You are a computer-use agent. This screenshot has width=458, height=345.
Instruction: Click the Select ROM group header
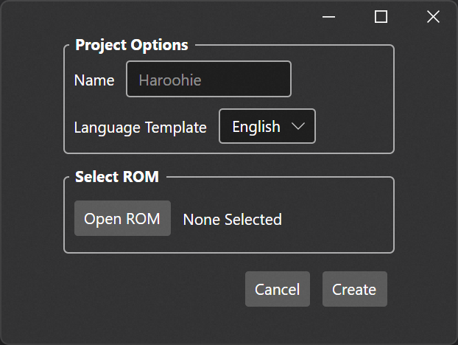(x=117, y=177)
